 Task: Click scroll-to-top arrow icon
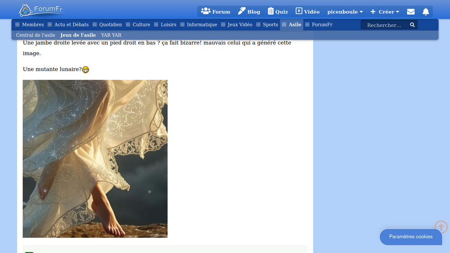click(441, 227)
